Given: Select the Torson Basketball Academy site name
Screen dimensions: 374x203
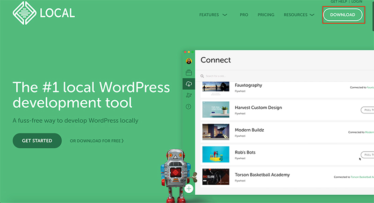Looking at the screenshot, I should click(x=262, y=175).
